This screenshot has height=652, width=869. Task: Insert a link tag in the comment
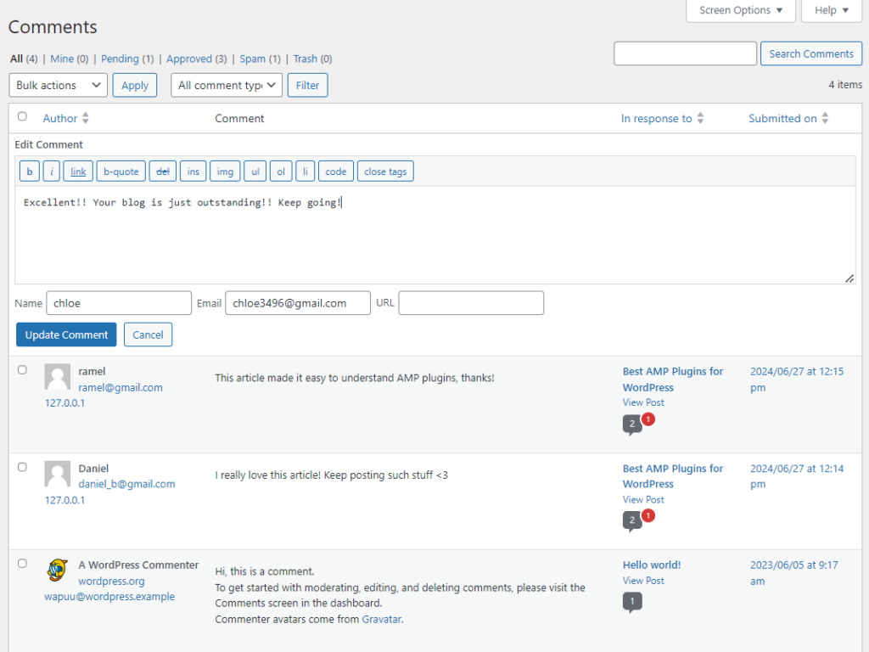(78, 171)
